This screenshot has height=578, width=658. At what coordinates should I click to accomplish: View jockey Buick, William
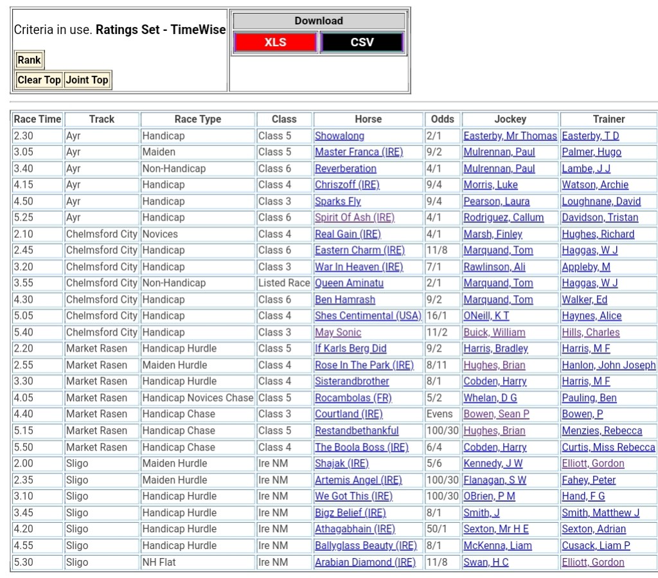(494, 332)
